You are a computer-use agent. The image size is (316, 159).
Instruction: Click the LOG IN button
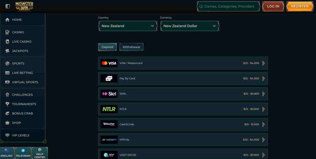(273, 6)
